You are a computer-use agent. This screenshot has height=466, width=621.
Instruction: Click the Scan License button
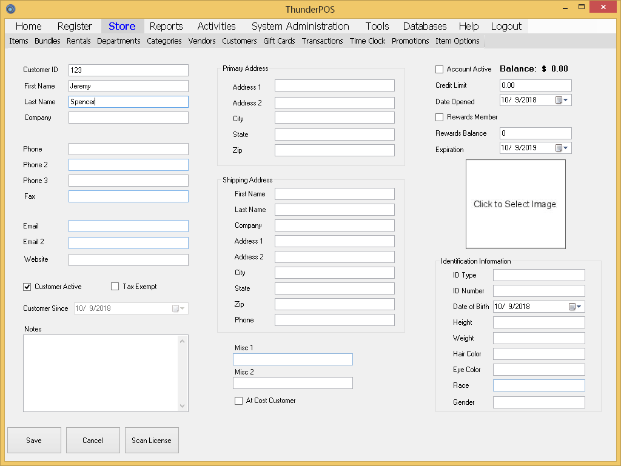[x=152, y=441]
